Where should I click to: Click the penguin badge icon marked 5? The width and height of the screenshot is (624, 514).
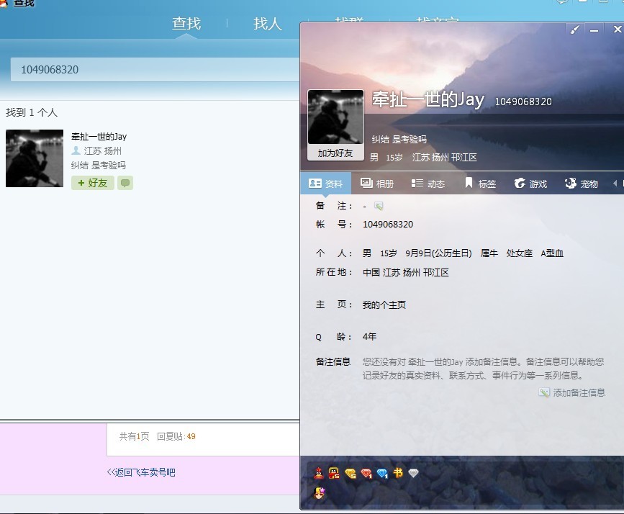pos(334,473)
